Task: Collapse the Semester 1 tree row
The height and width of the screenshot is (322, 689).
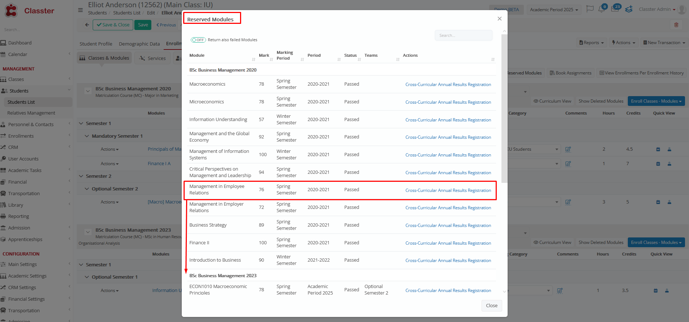Action: click(x=81, y=124)
